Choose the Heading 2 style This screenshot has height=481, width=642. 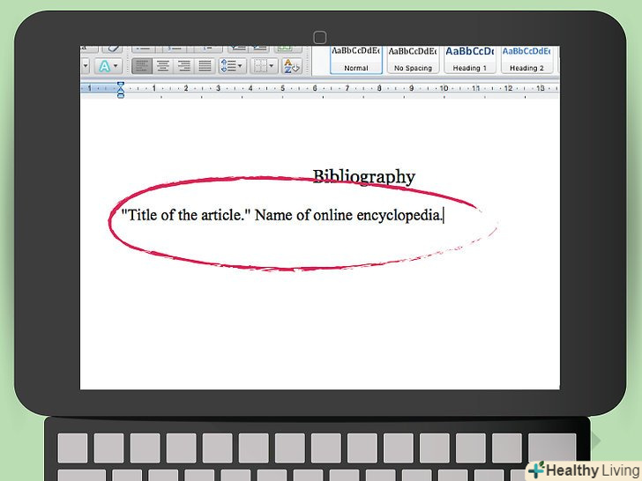tap(526, 58)
